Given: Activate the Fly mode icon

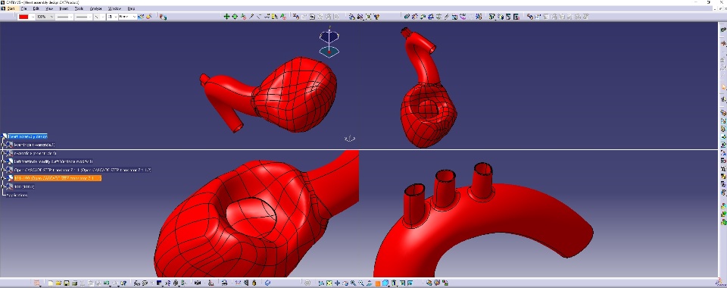Looking at the screenshot, I should (321, 283).
